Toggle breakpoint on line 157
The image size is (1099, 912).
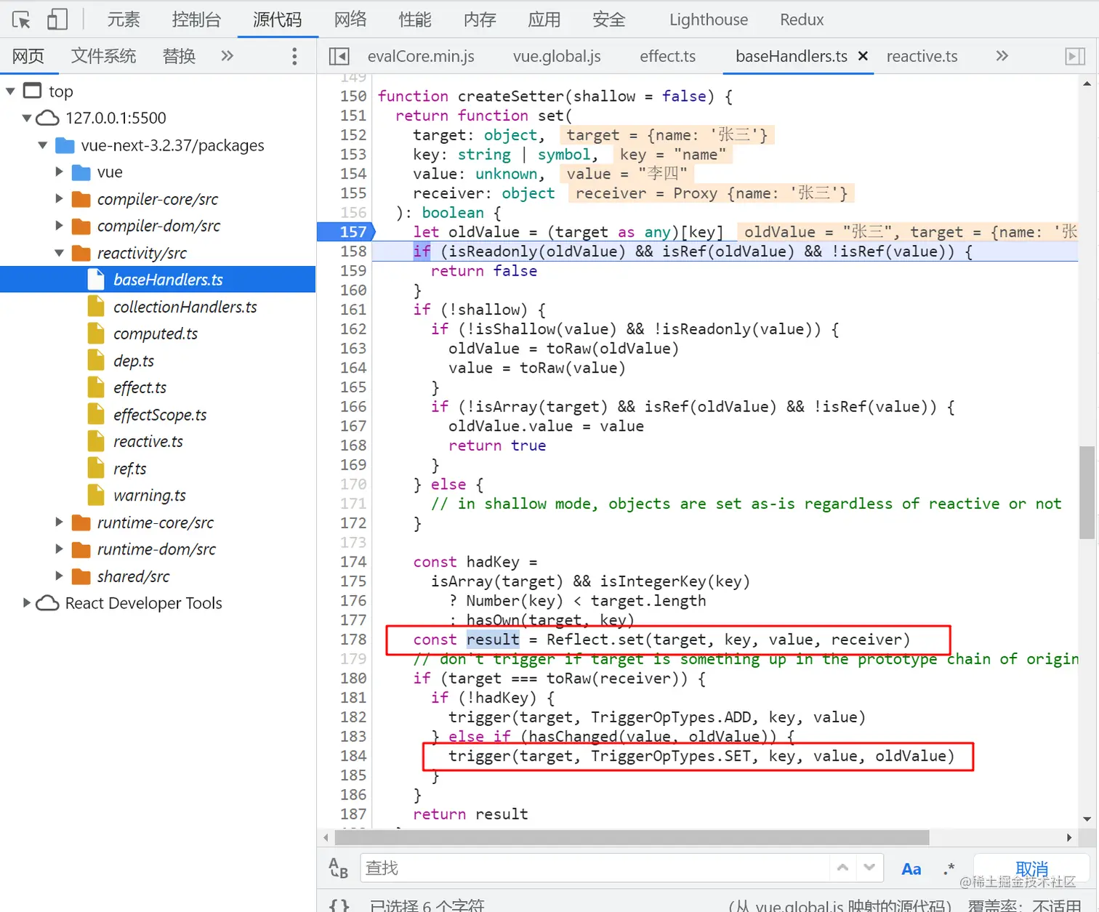(x=353, y=232)
